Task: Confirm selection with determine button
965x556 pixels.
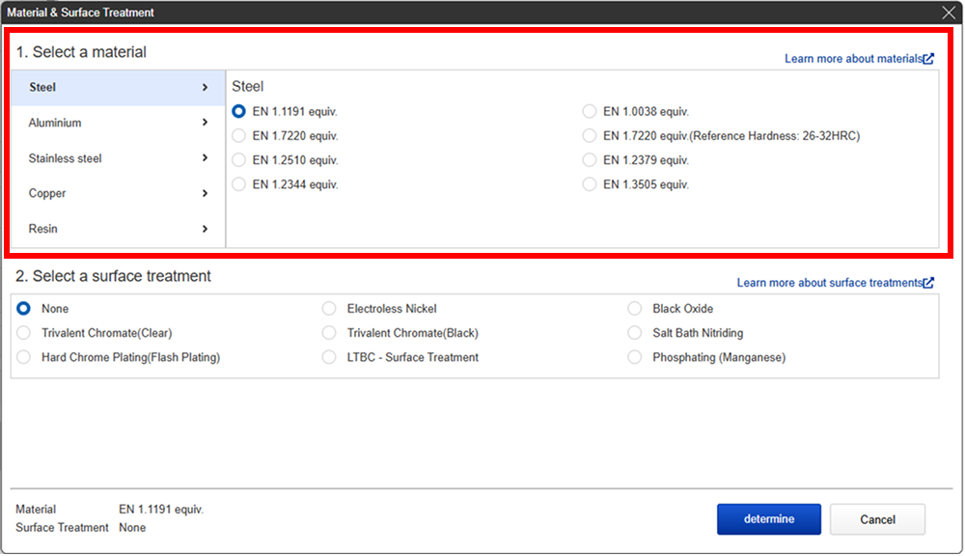Action: pos(769,519)
